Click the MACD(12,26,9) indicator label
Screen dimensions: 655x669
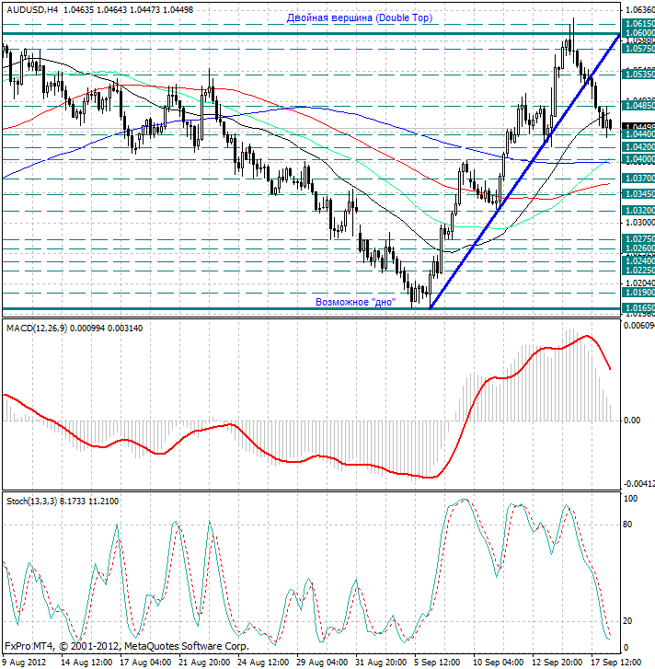[x=36, y=329]
